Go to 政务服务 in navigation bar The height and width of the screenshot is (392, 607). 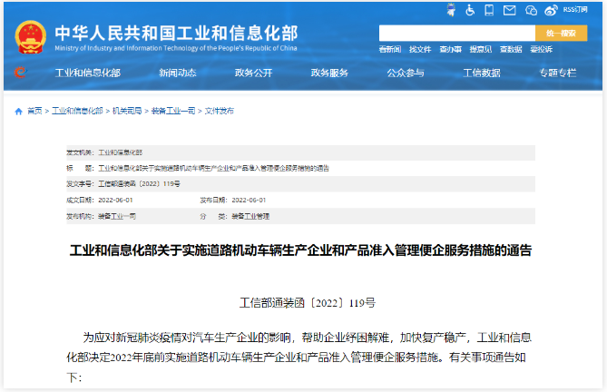coord(329,73)
